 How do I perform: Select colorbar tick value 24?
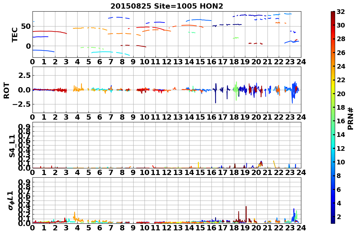tap(341, 66)
